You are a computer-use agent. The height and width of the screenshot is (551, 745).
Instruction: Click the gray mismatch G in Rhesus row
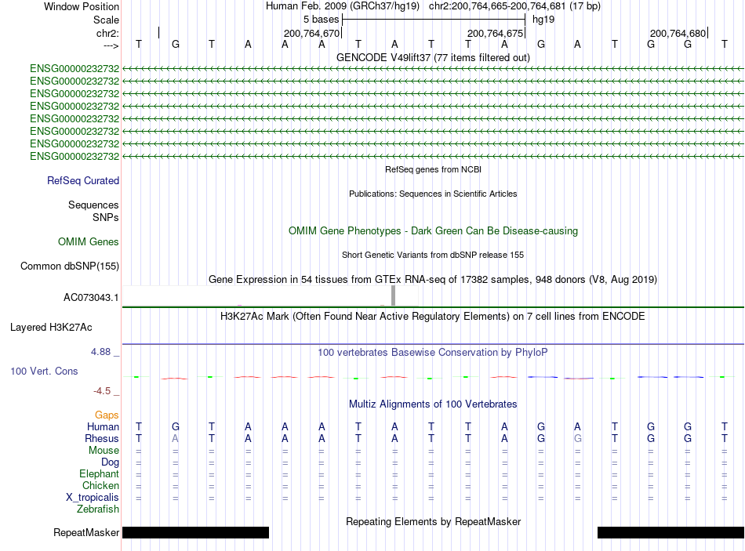pyautogui.click(x=578, y=438)
